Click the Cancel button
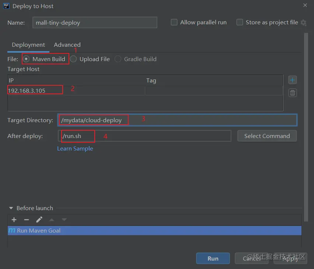This screenshot has width=314, height=269. (x=251, y=258)
